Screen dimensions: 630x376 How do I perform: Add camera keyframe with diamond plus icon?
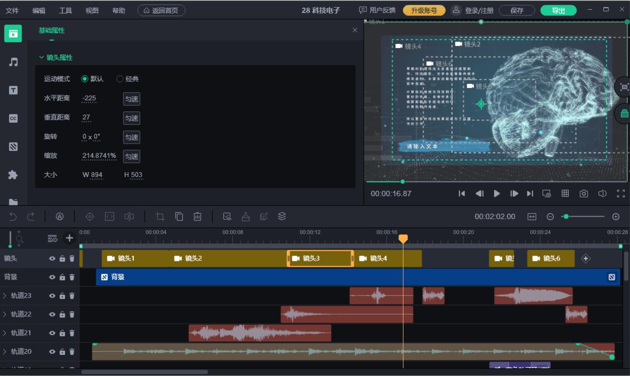click(x=585, y=258)
